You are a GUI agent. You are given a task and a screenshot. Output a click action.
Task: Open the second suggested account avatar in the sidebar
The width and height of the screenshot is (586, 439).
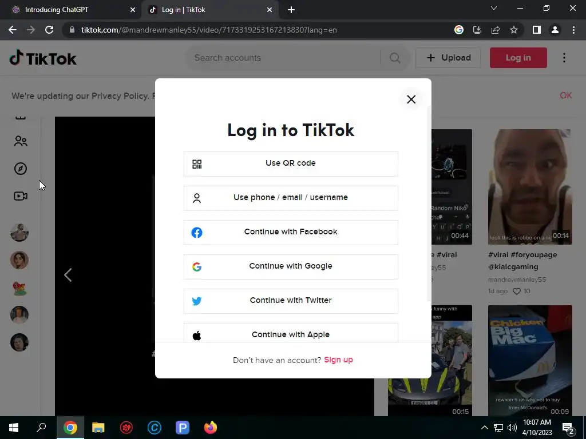[19, 260]
